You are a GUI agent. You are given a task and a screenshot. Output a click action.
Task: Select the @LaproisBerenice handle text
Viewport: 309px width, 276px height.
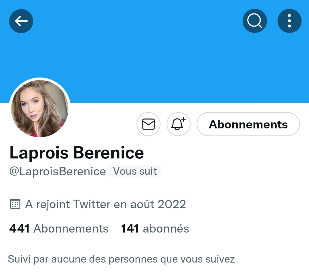pos(58,171)
